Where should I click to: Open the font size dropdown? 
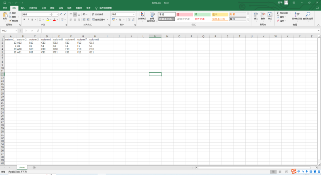point(57,14)
